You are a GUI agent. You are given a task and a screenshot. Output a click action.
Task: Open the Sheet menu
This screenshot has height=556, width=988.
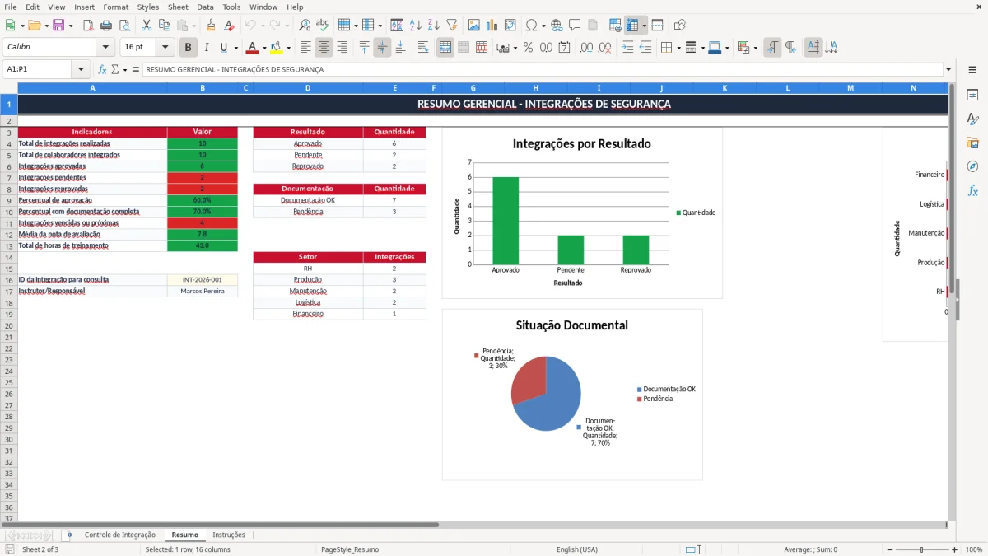click(178, 7)
